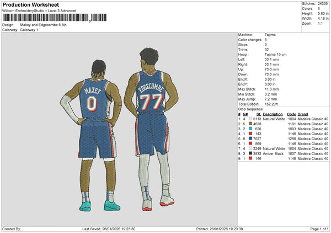Click the Hoop Tajima 15 cm value
The width and height of the screenshot is (331, 233).
275,54
